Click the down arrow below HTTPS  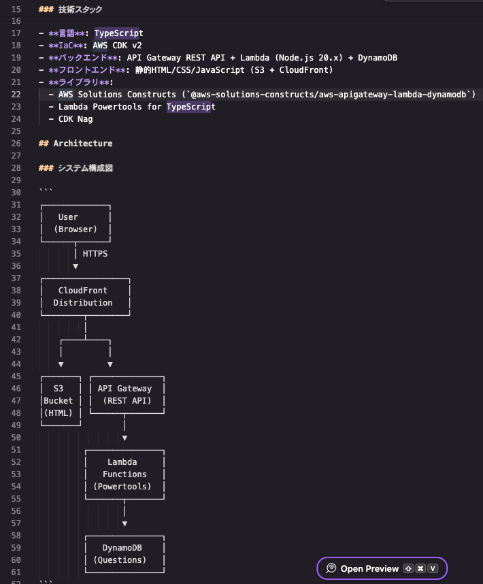76,266
